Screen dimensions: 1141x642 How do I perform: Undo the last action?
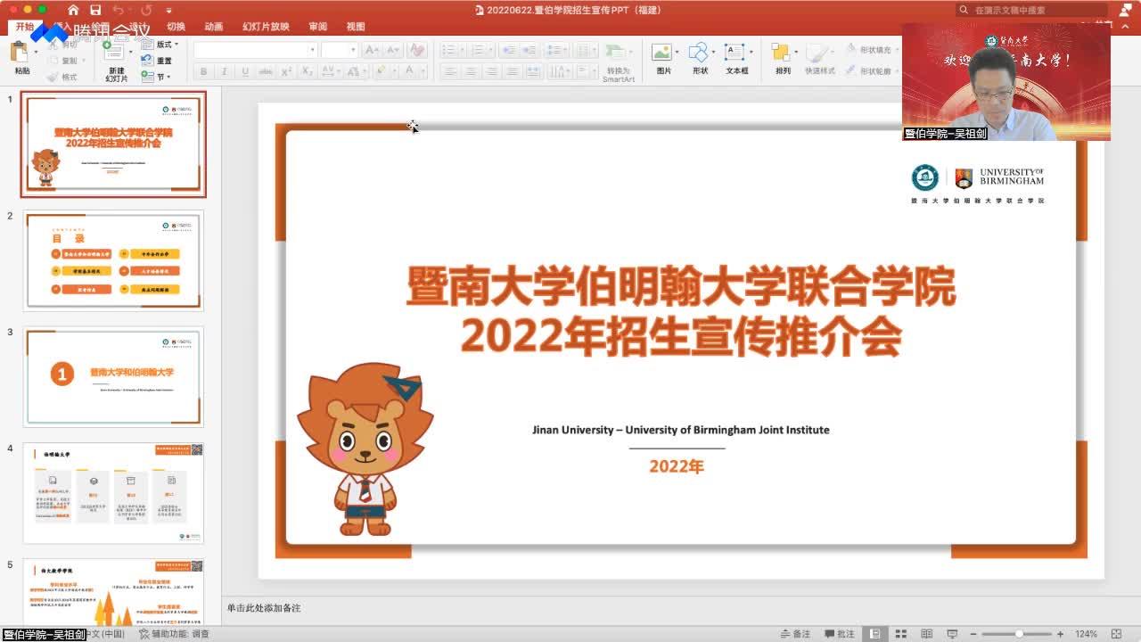(x=119, y=10)
